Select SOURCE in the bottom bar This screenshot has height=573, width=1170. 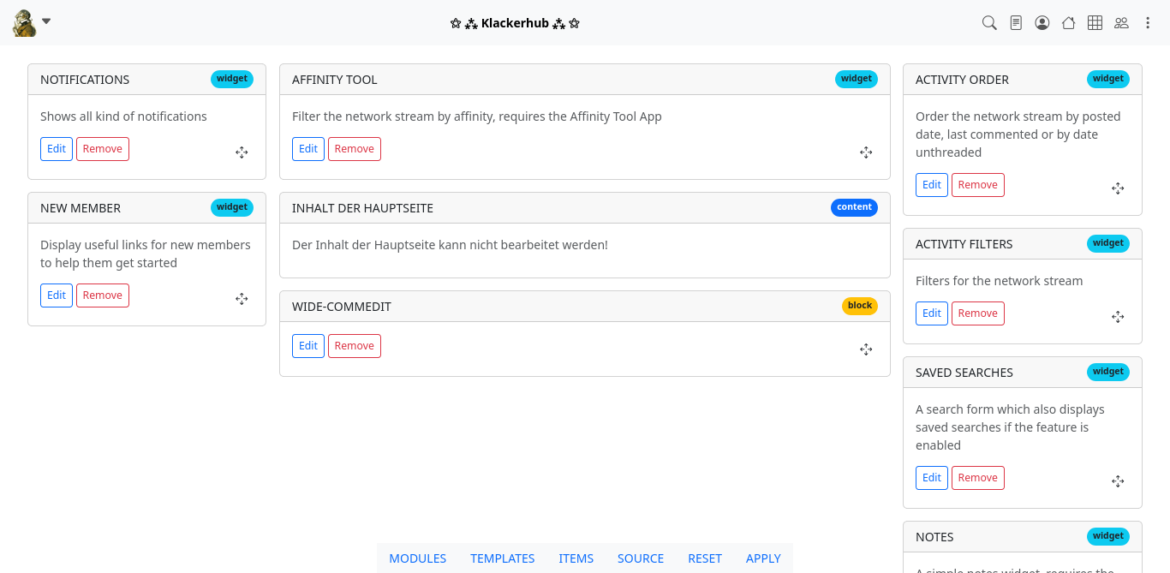click(640, 558)
